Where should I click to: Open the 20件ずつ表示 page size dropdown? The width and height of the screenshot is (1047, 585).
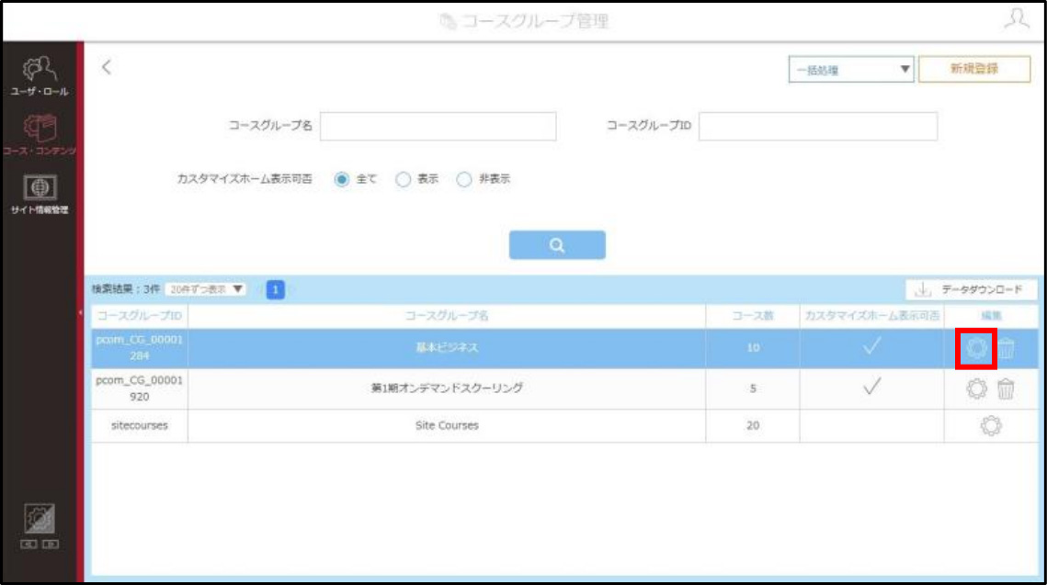206,289
